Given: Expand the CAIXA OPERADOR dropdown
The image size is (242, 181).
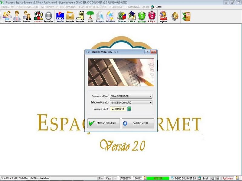Looking at the screenshot, I should pos(151,96).
